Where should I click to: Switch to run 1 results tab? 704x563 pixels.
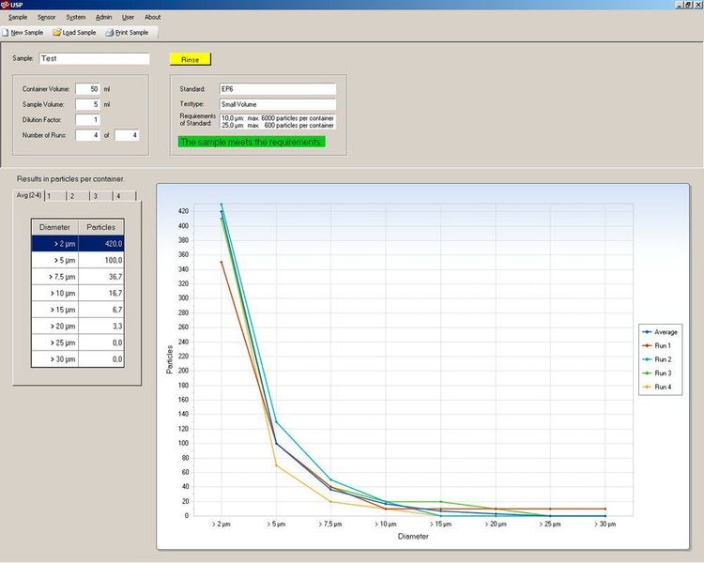pos(55,196)
